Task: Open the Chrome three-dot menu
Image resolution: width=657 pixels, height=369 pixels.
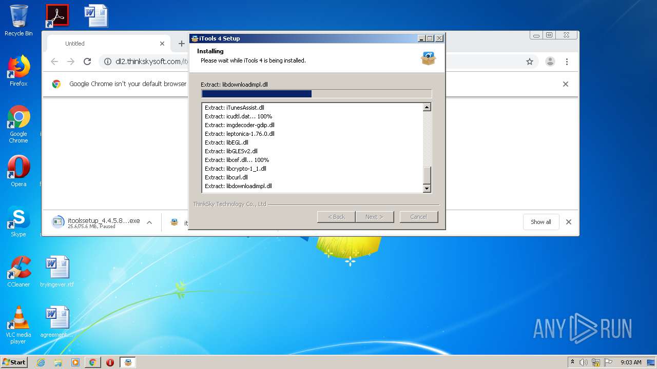Action: (x=567, y=61)
